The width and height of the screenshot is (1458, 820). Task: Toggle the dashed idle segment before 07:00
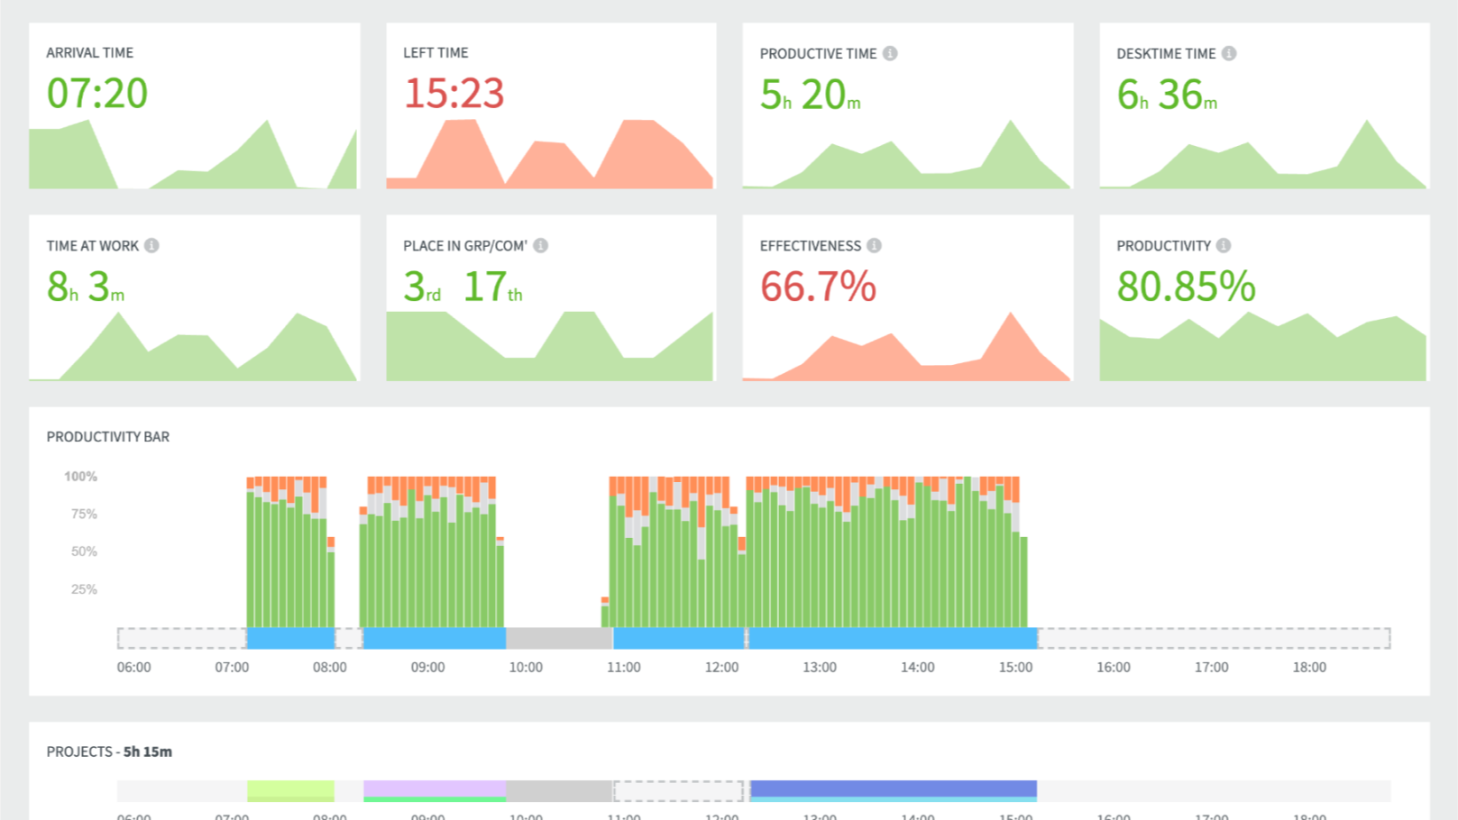(180, 637)
